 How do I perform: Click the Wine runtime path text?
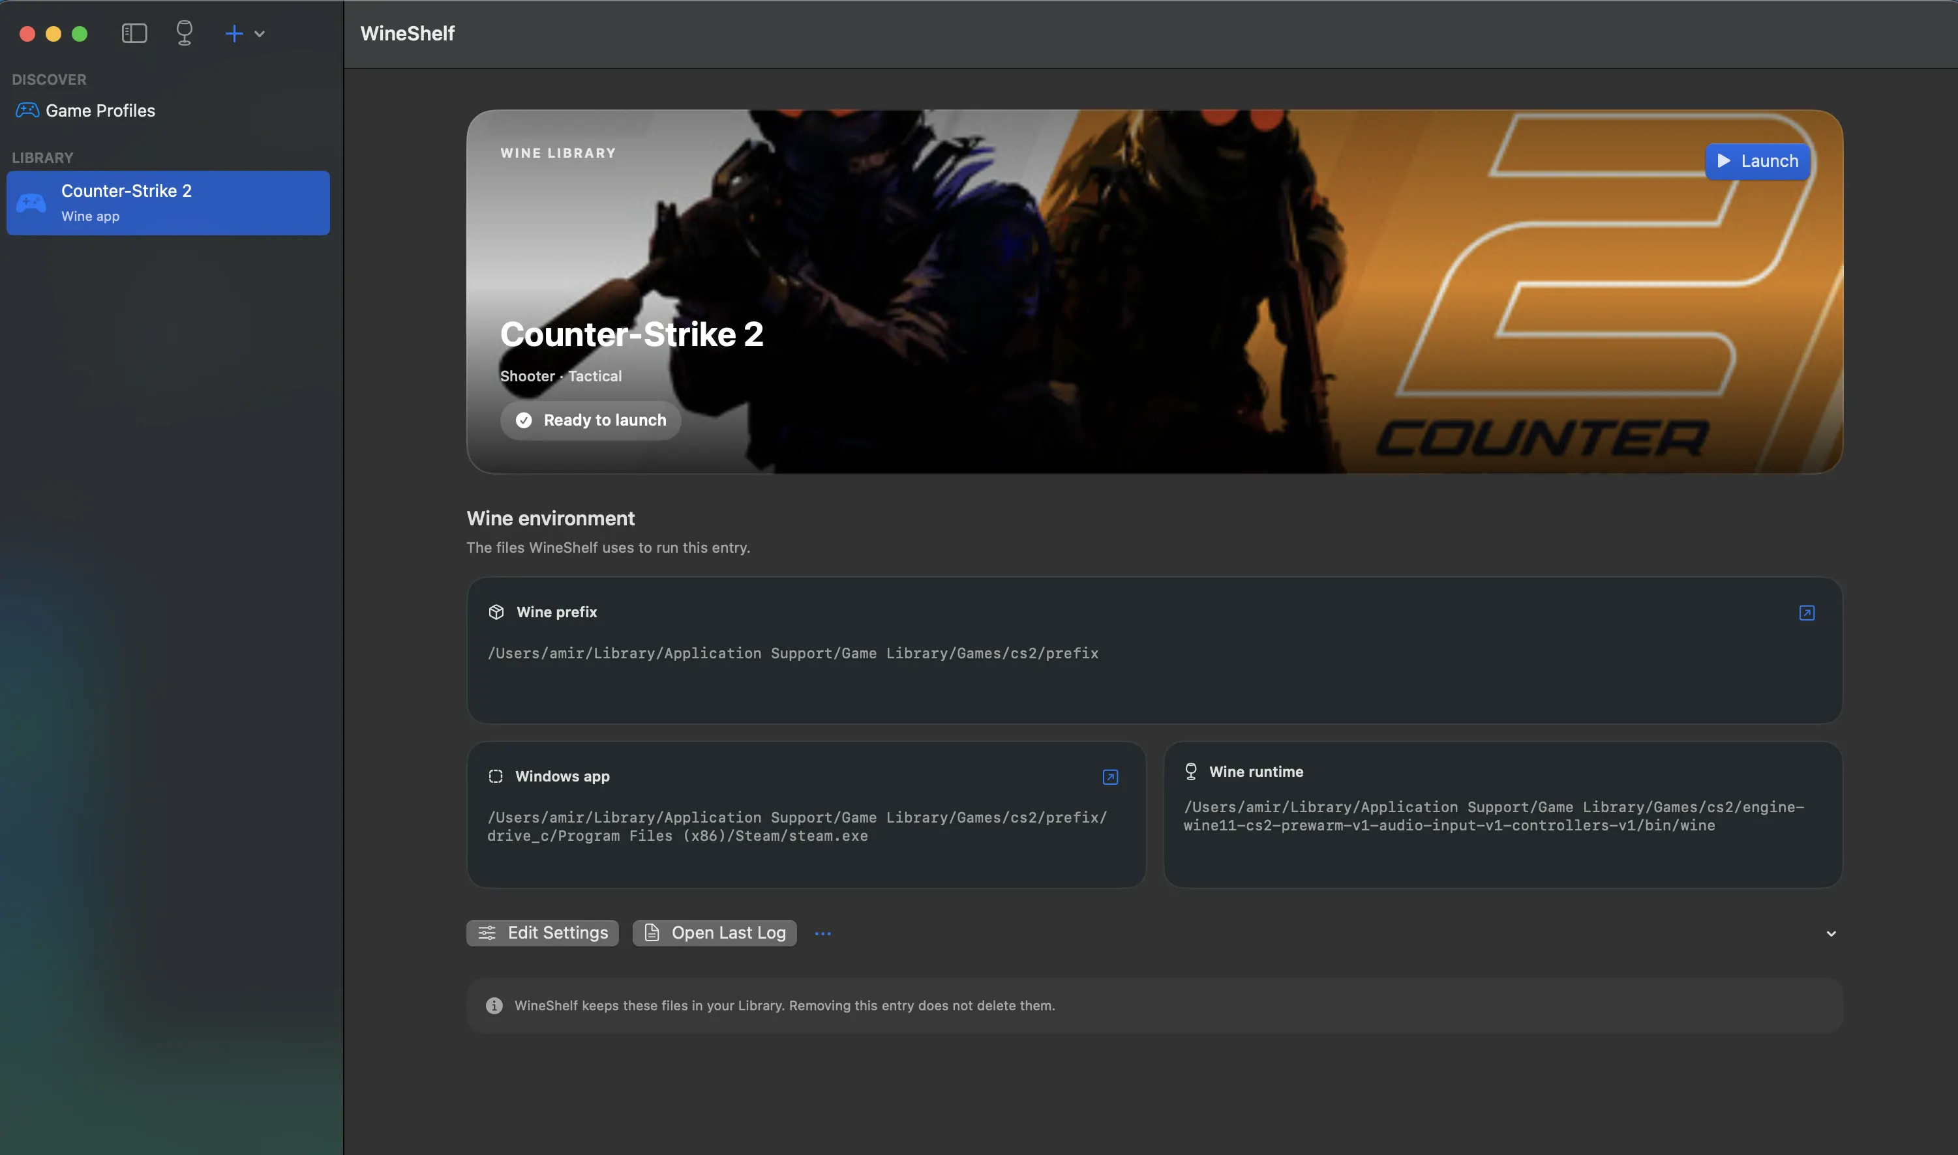click(1493, 817)
